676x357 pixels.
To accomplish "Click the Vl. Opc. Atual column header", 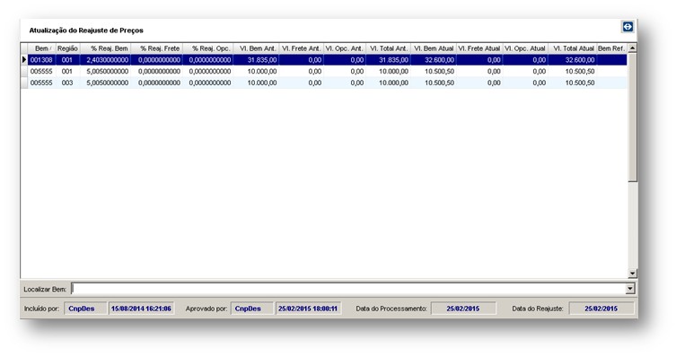I will [x=525, y=48].
